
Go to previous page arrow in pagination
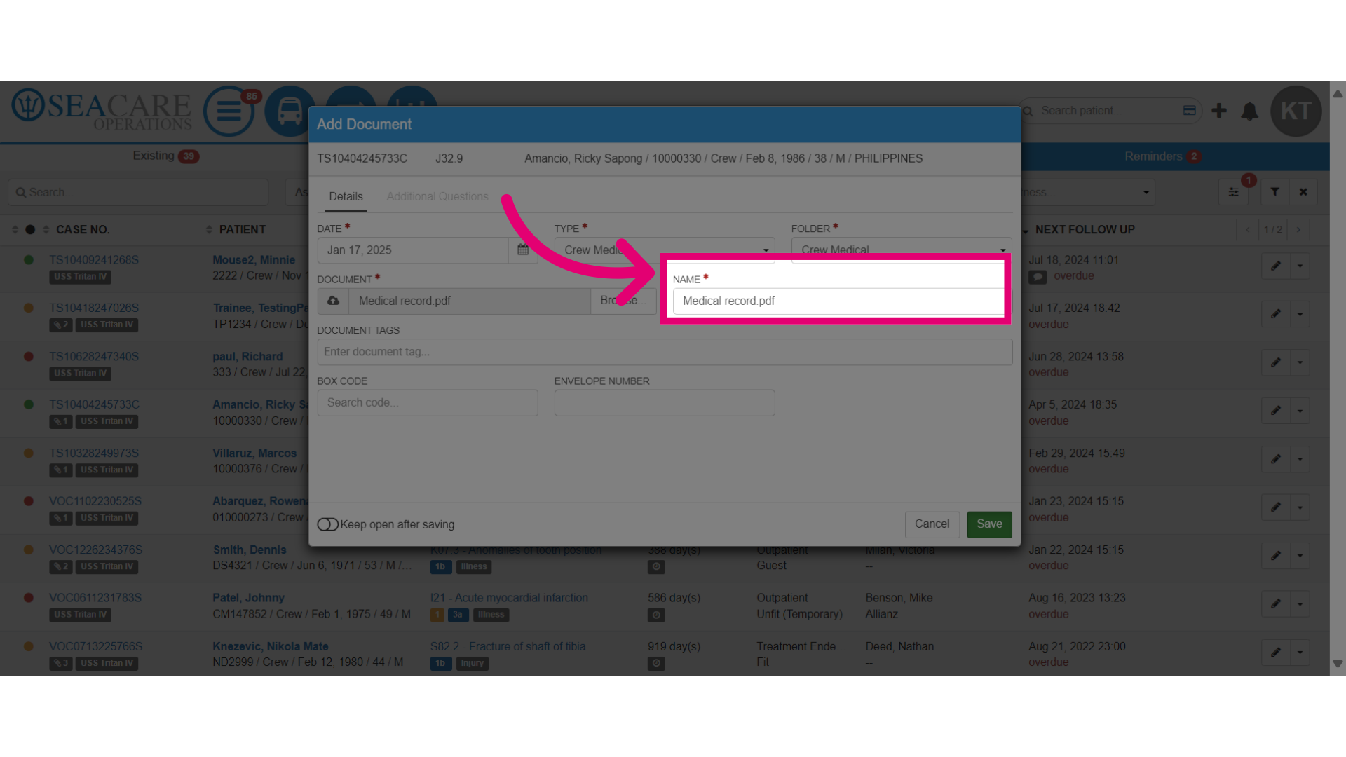1247,230
